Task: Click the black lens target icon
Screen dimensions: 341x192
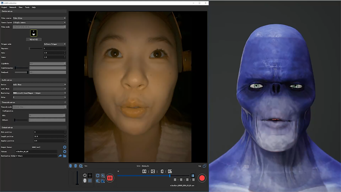Action: coord(90,176)
